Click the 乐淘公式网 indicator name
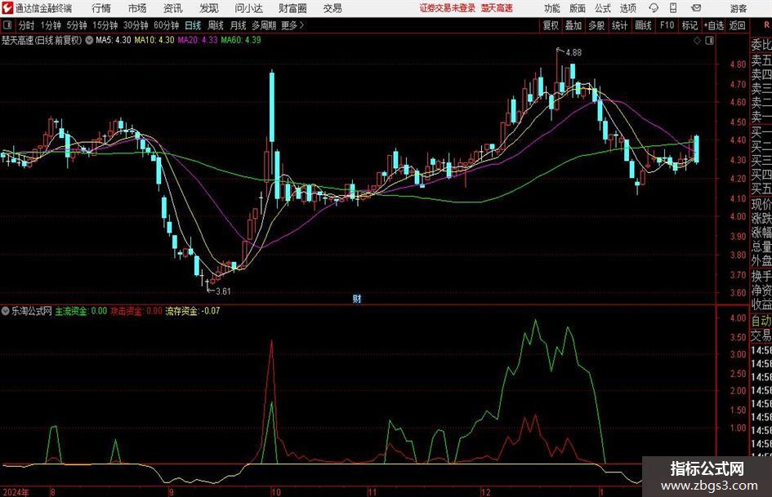The image size is (772, 497). [x=32, y=311]
